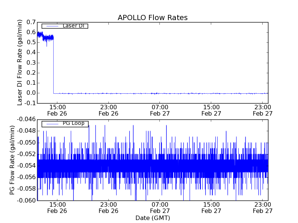Click the -0.1 y-axis tick label

[30, 103]
